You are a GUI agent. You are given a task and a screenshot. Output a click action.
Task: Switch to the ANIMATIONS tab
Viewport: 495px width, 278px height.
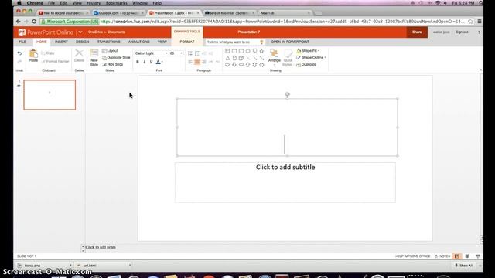tap(139, 42)
